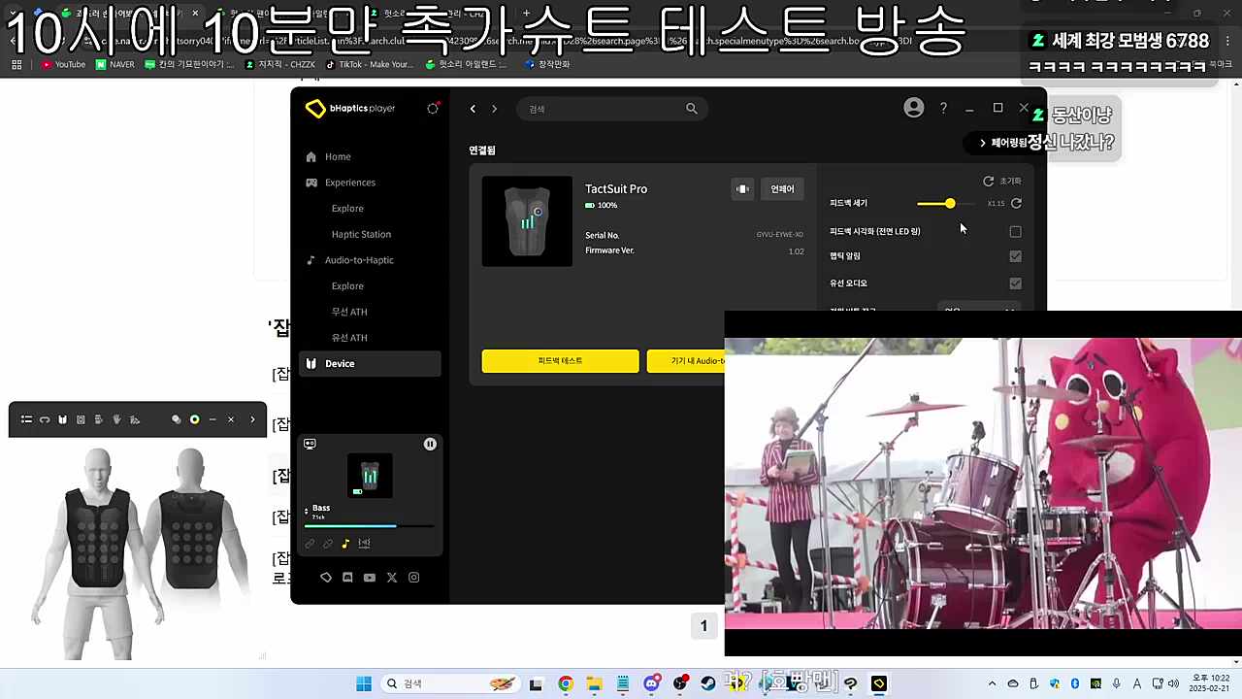Click the vibrate device icon button

[742, 189]
